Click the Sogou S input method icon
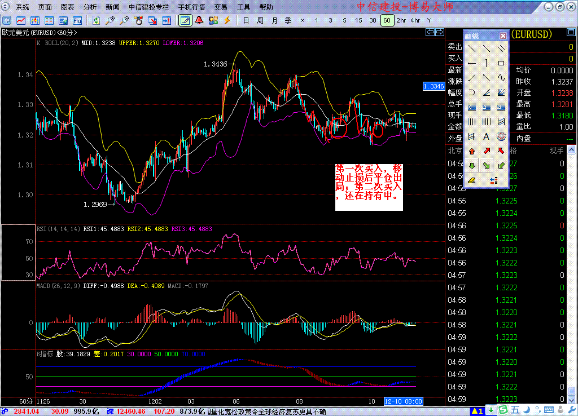 (503, 410)
